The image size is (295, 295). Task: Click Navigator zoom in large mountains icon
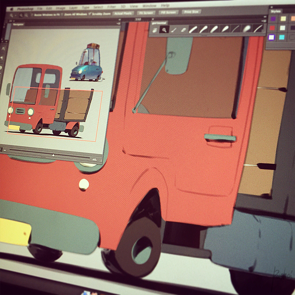[94, 159]
